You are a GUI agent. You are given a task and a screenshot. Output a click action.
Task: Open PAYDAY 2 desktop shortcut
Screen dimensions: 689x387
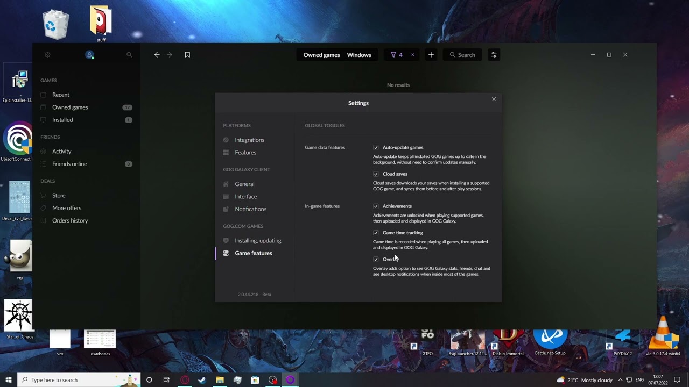click(623, 343)
